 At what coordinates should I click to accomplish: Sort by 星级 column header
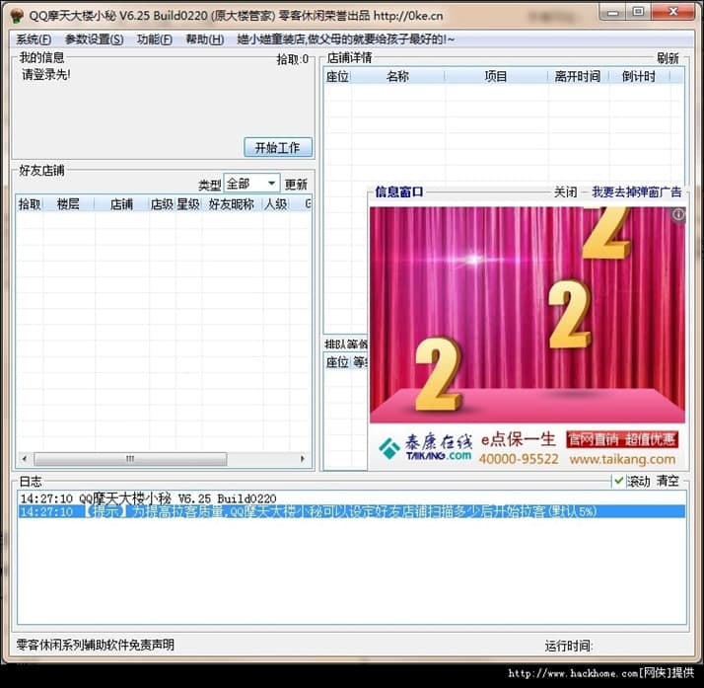(x=188, y=204)
